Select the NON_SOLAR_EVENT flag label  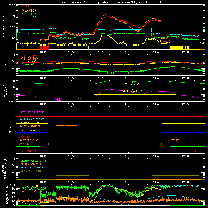point(31,119)
